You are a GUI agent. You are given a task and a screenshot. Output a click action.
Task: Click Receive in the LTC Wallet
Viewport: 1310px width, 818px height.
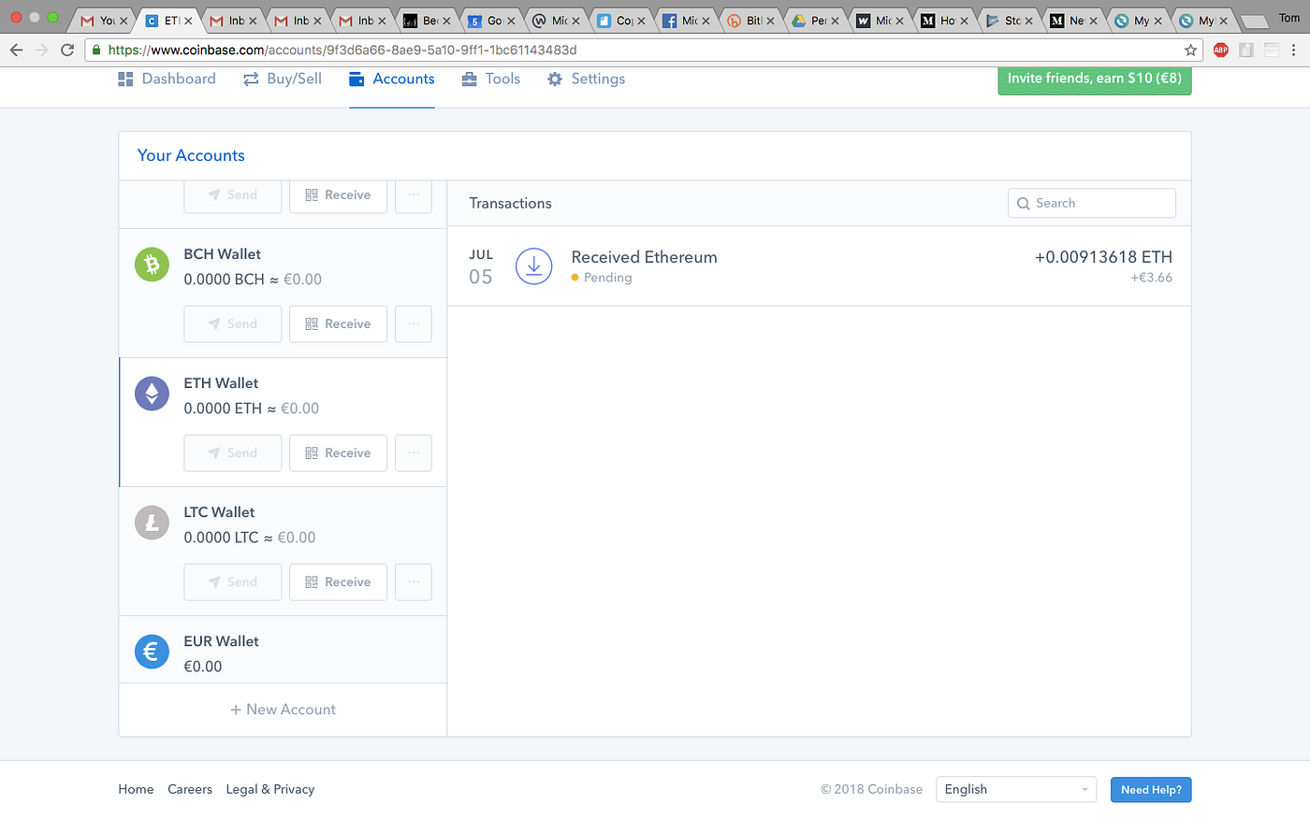click(x=338, y=581)
